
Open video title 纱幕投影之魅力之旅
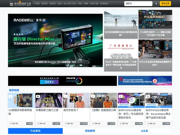47,110
